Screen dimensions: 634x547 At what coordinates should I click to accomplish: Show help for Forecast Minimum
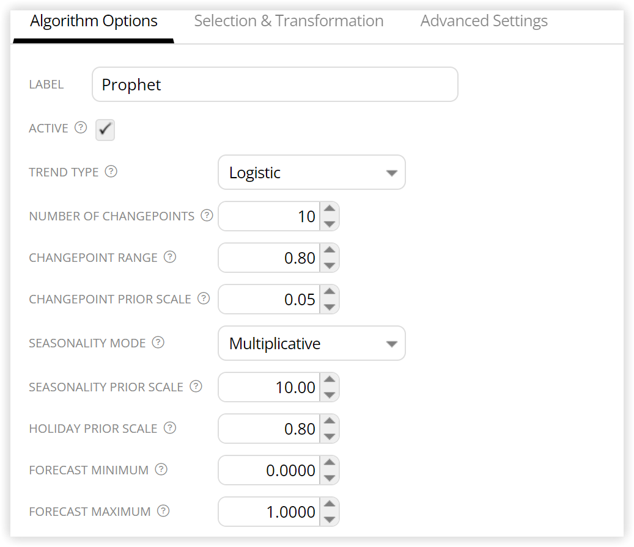click(161, 469)
